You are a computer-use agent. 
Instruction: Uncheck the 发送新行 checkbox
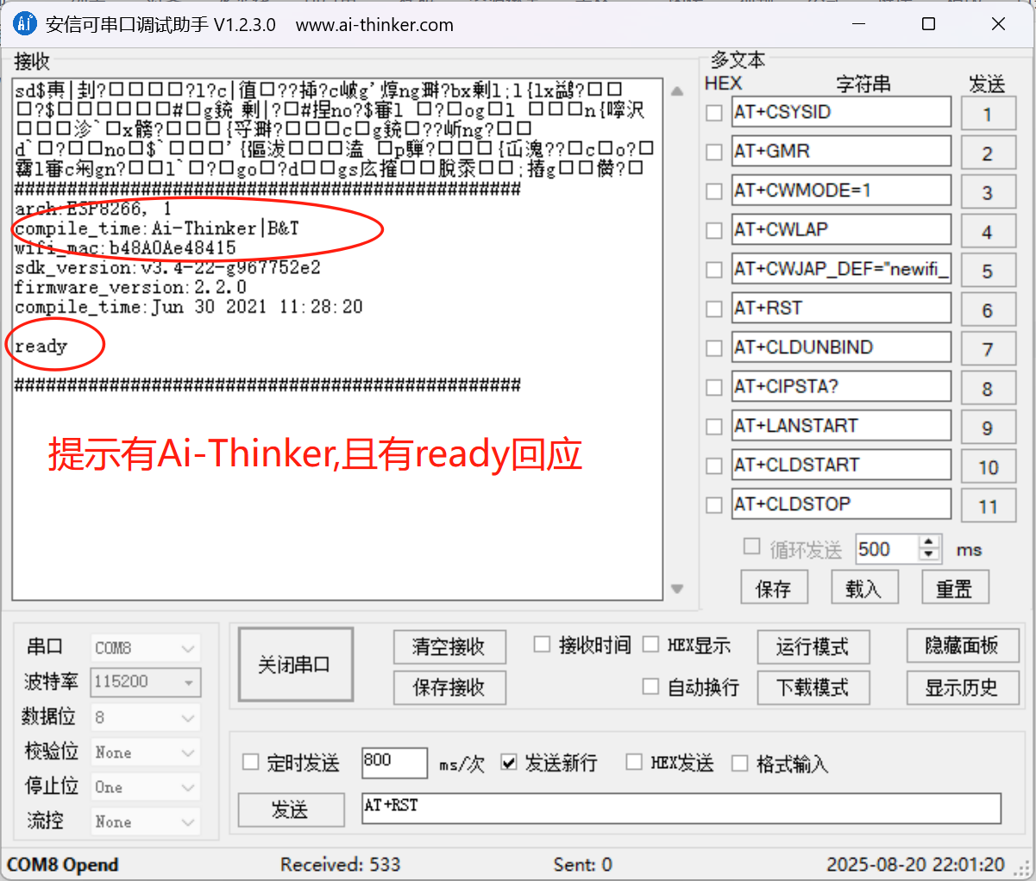click(509, 762)
